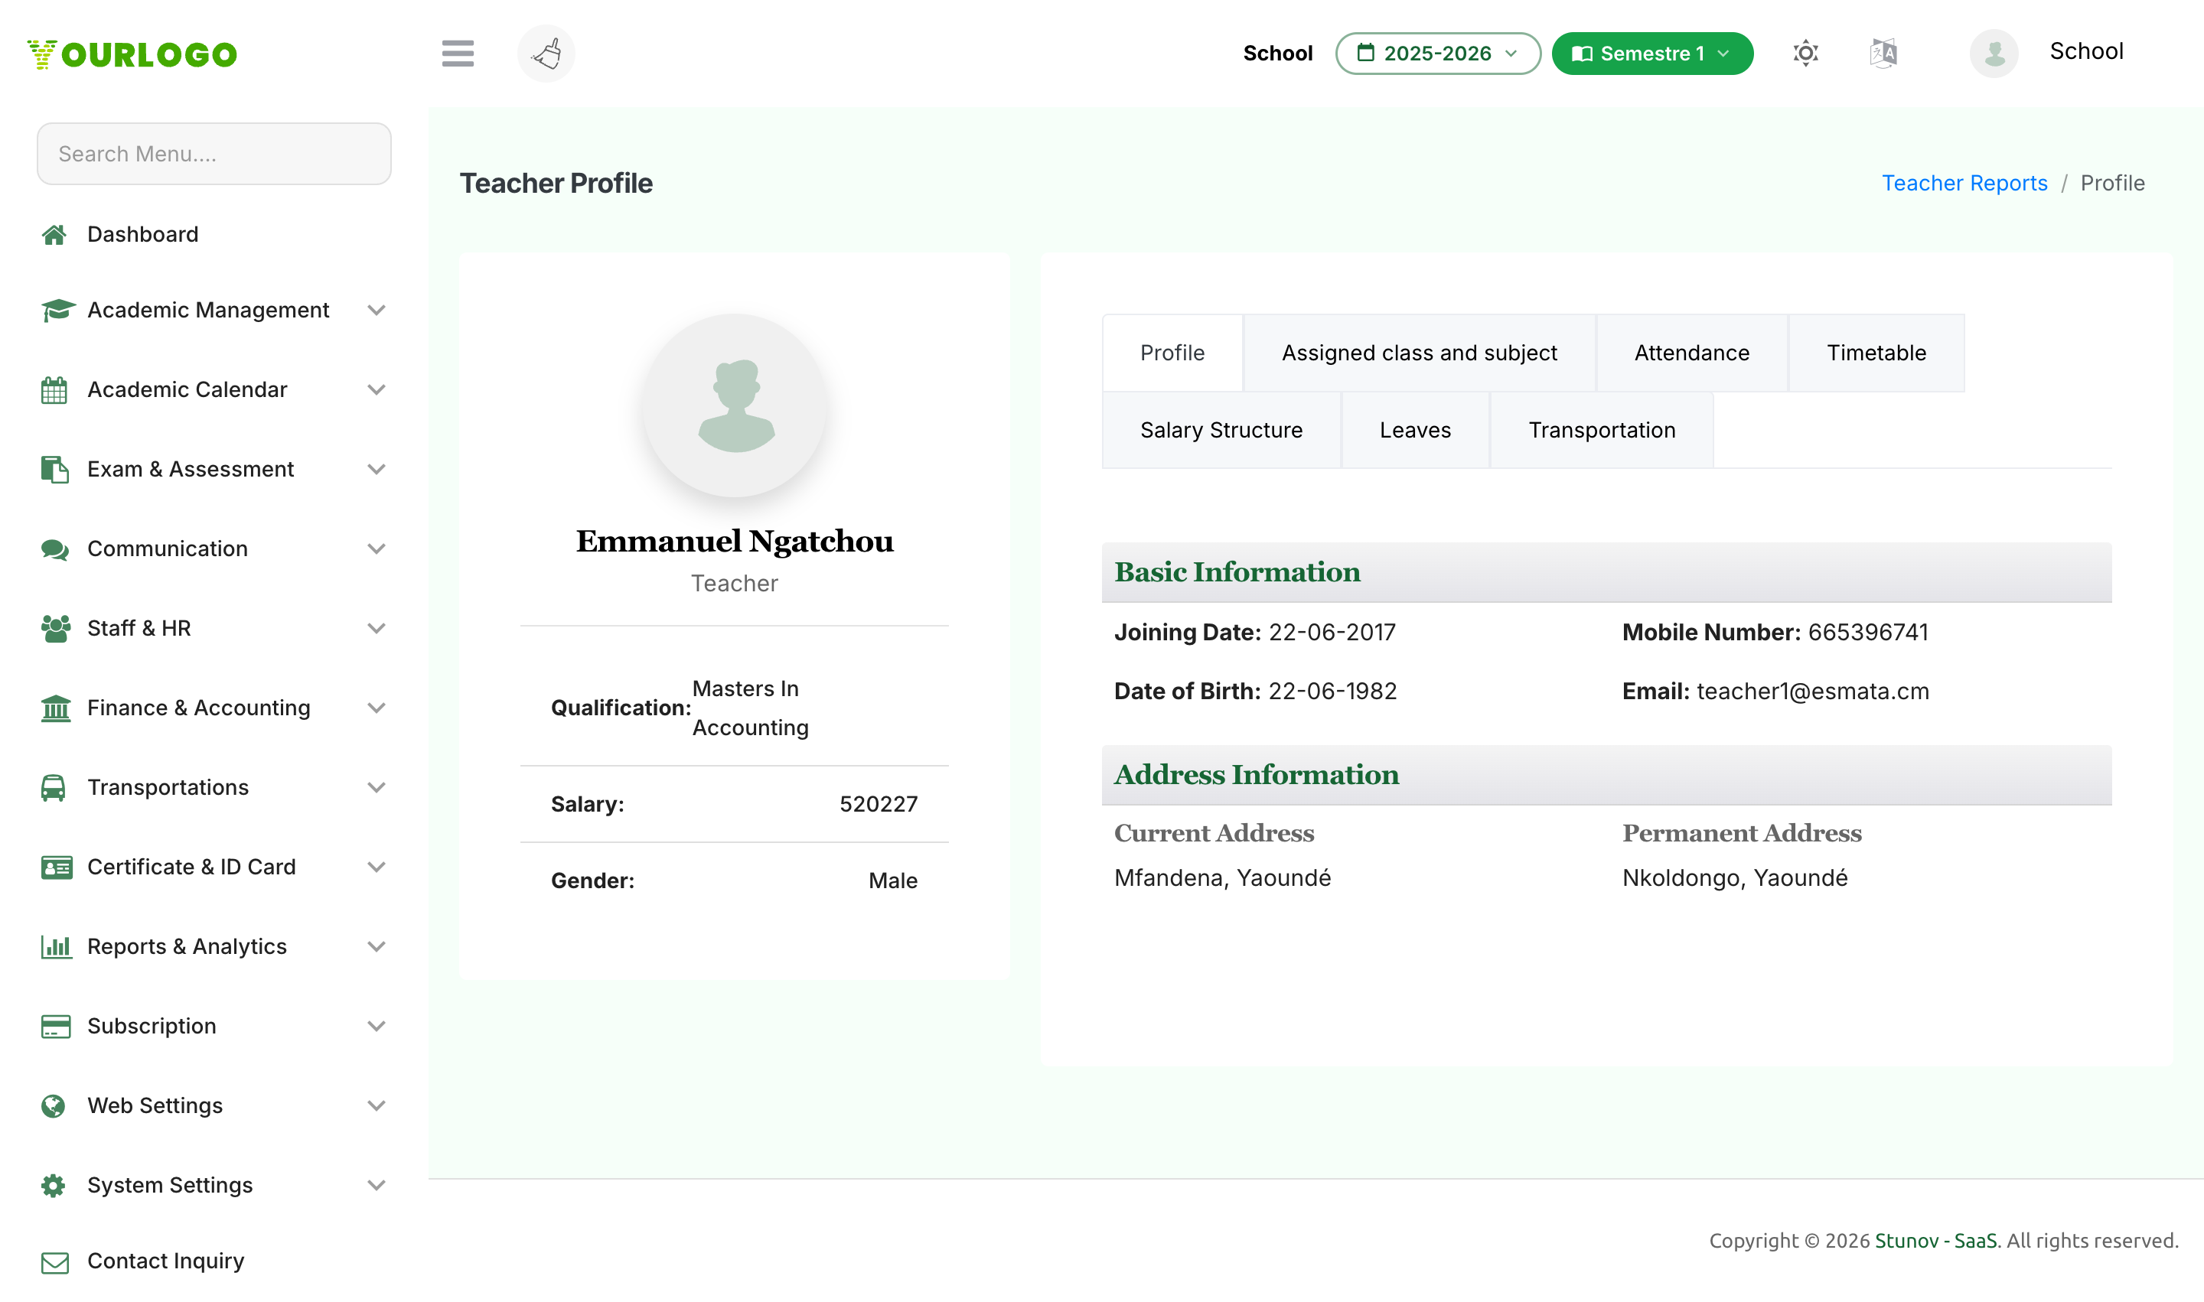This screenshot has width=2204, height=1302.
Task: Open the Leaves tab
Action: coord(1415,430)
